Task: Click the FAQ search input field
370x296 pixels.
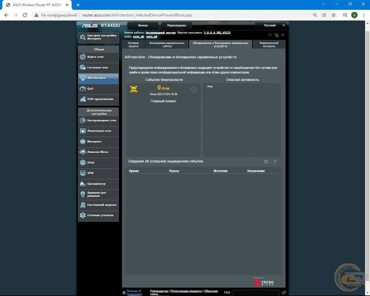Action: [256, 293]
